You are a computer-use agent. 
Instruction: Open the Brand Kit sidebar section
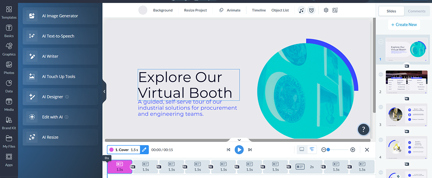[9, 123]
